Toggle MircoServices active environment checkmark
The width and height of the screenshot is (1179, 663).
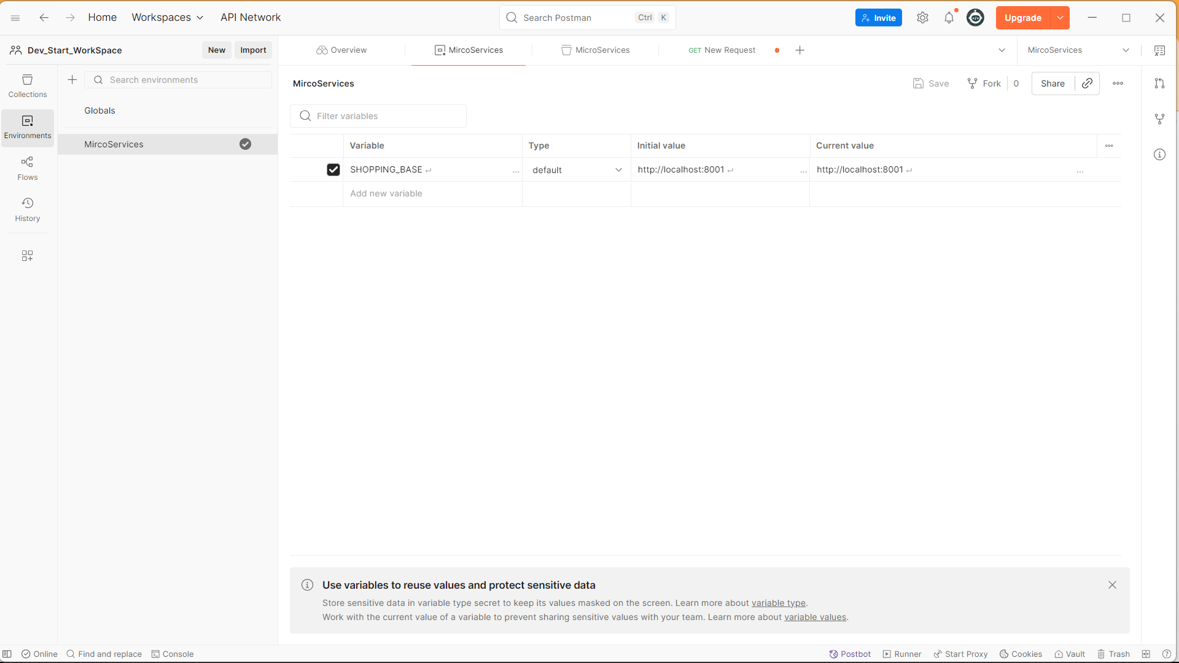(x=245, y=144)
